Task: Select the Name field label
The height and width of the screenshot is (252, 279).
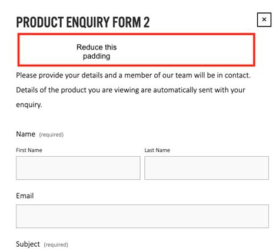Action: [26, 134]
